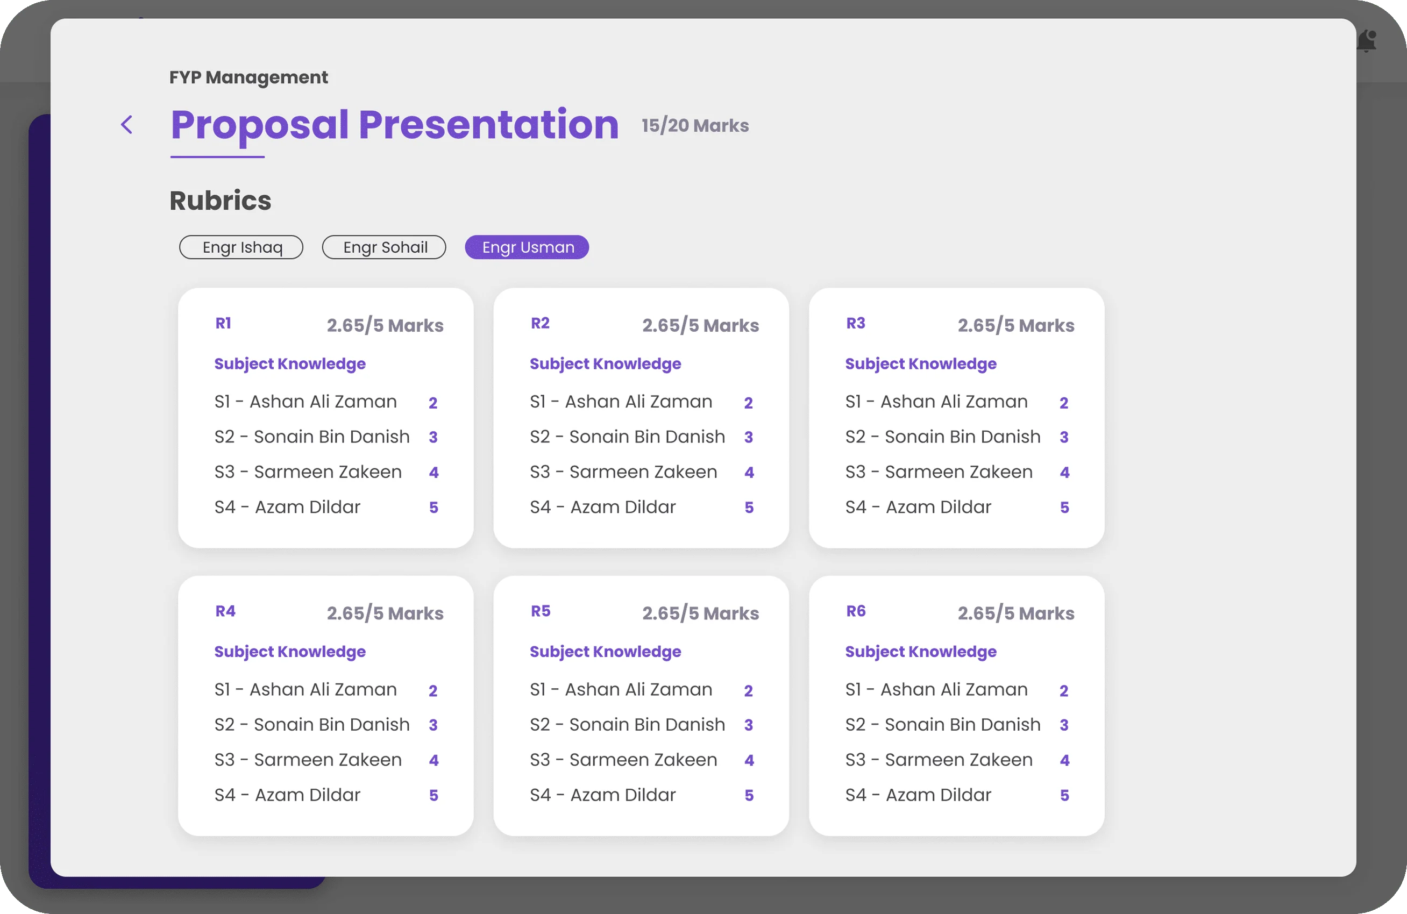Click S1 - Ashan Ali Zaman in R1
This screenshot has height=914, width=1407.
tap(305, 401)
